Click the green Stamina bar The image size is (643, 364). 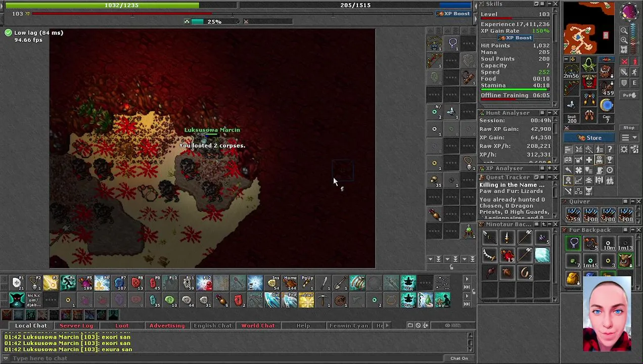click(515, 90)
